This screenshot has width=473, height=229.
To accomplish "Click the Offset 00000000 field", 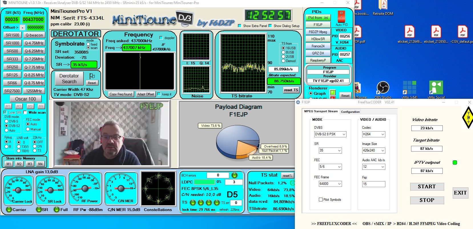I will click(35, 28).
